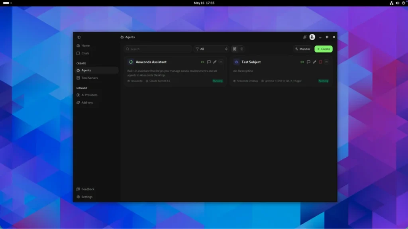Edit the Anaconda Assistant agent
Image resolution: width=408 pixels, height=229 pixels.
click(215, 62)
